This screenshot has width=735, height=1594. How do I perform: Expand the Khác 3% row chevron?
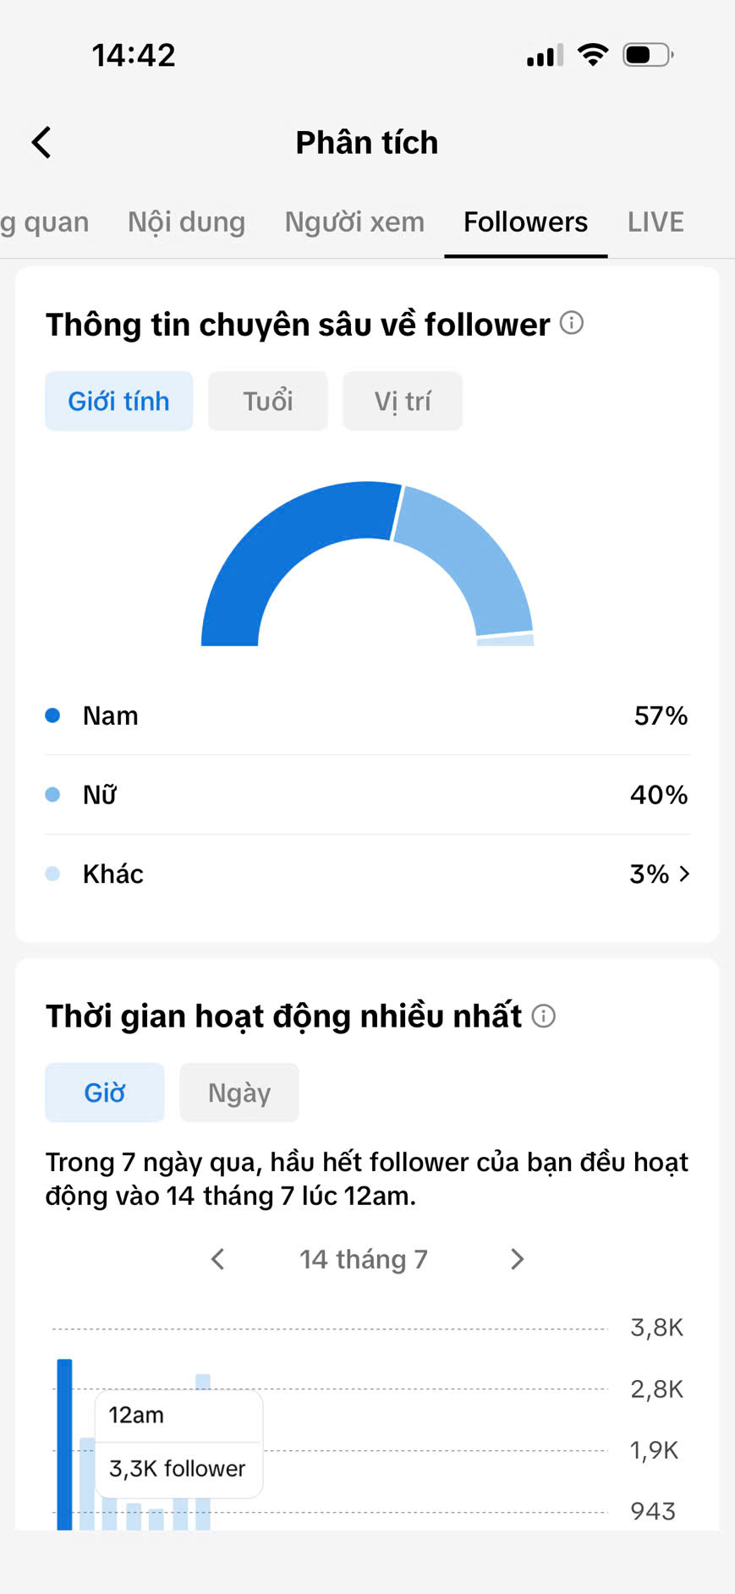pos(684,874)
